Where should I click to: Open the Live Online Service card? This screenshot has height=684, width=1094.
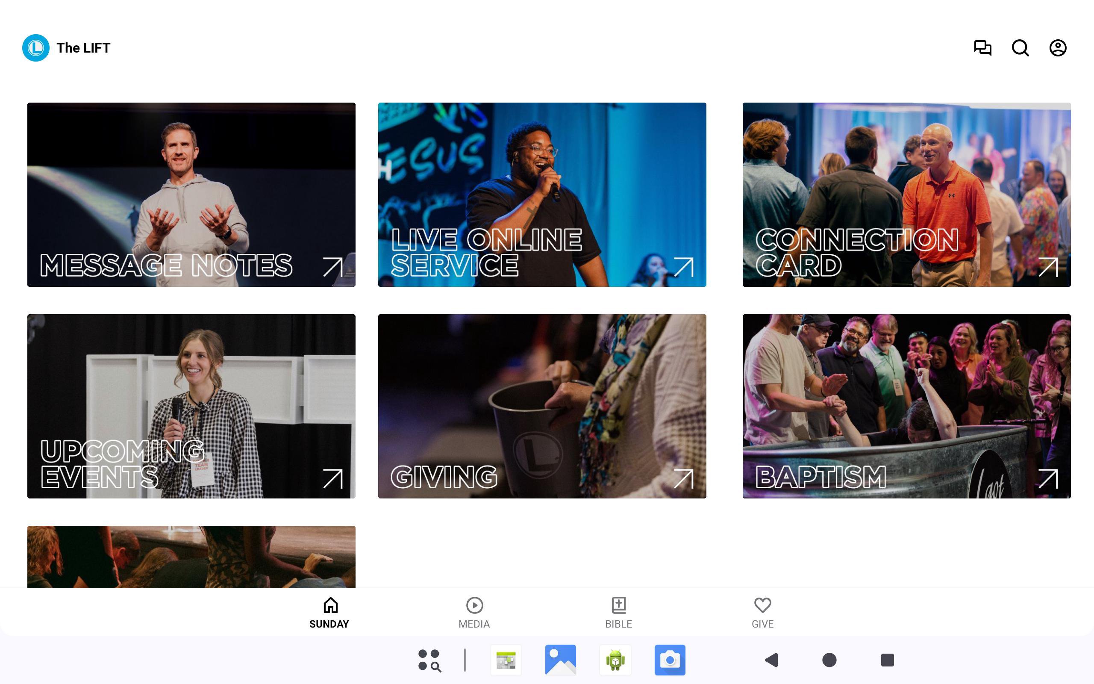coord(541,195)
